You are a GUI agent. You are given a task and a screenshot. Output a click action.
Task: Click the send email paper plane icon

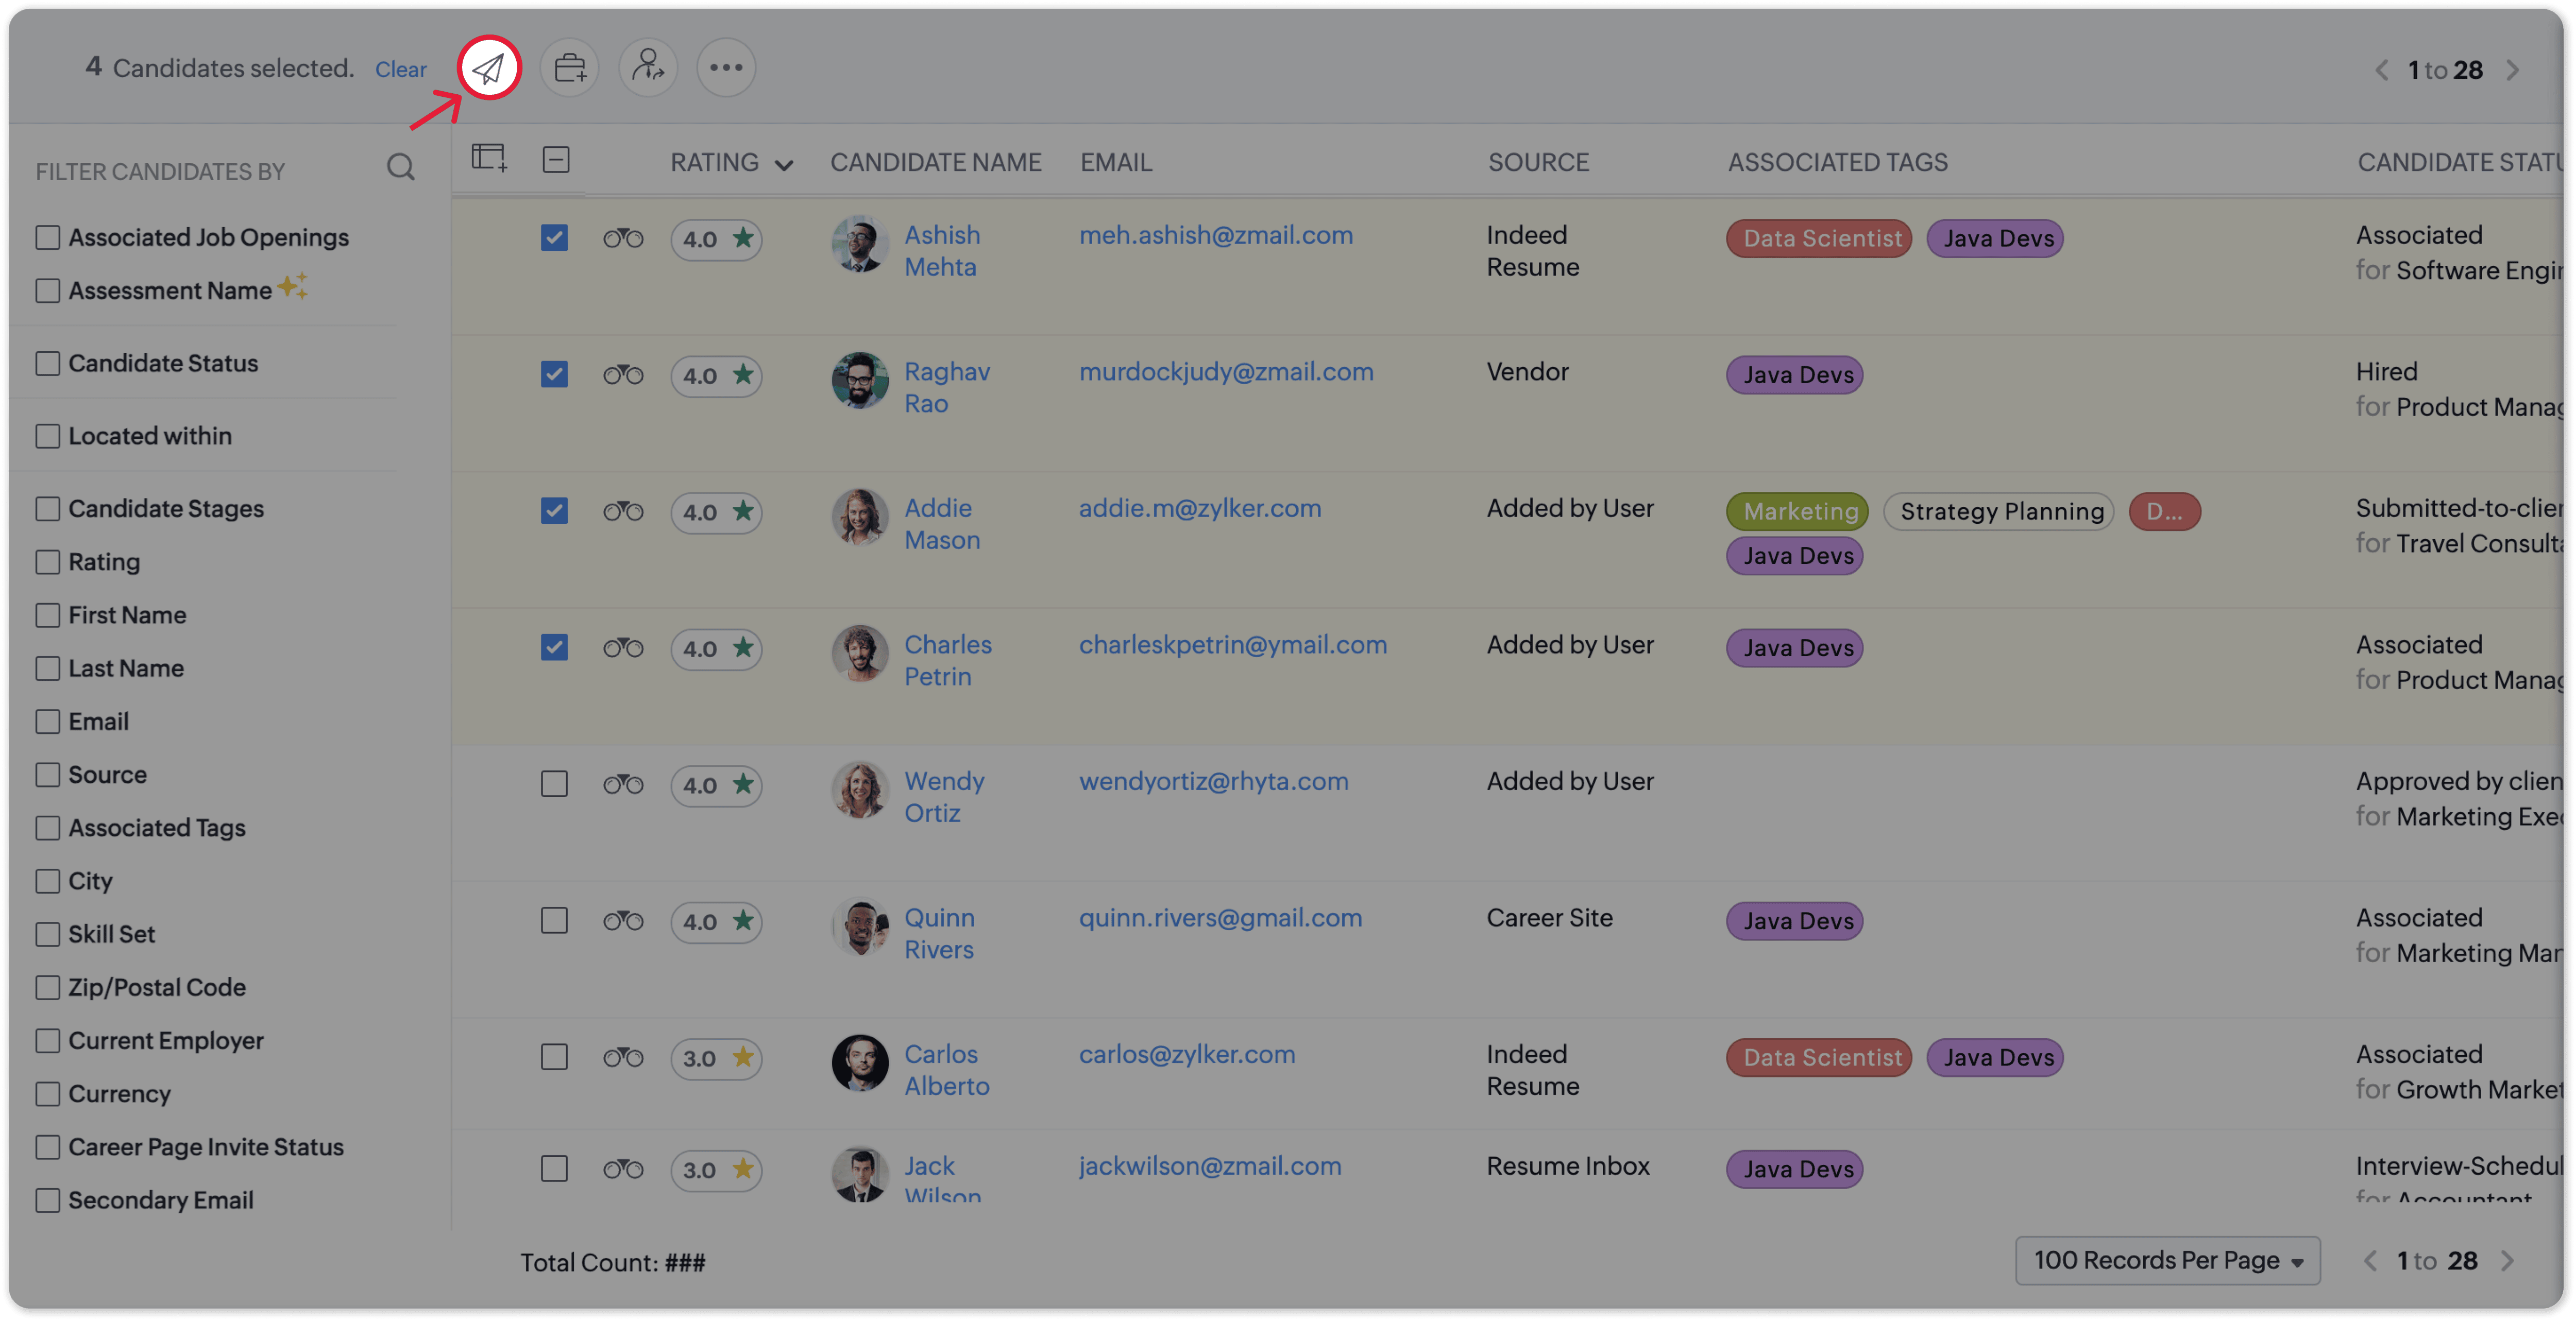tap(488, 68)
